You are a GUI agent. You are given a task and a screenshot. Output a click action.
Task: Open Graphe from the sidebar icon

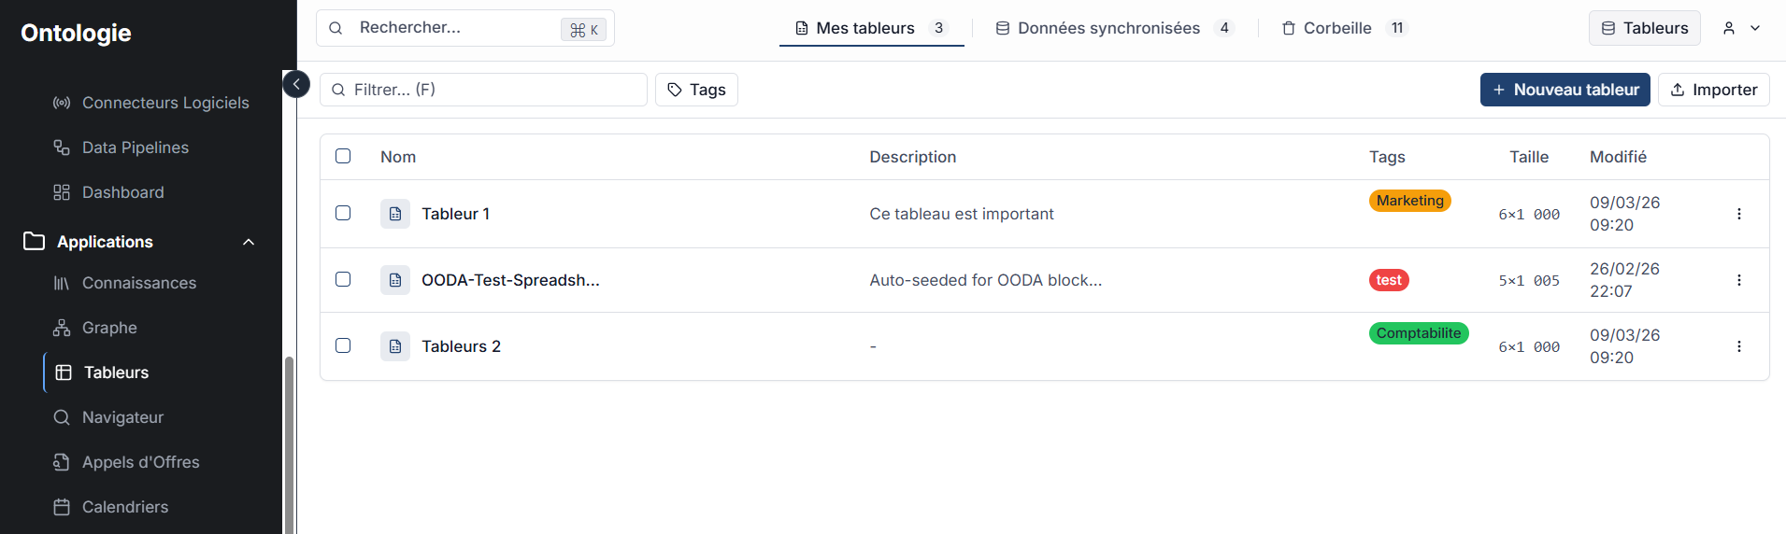(x=62, y=328)
